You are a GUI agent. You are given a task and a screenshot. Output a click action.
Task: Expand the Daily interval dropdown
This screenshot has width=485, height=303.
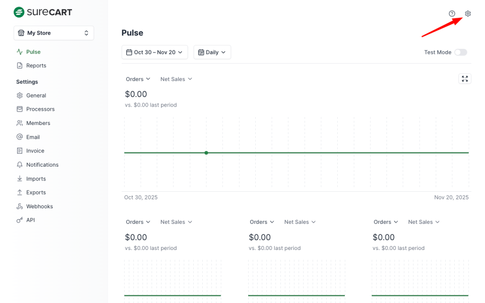coord(212,52)
